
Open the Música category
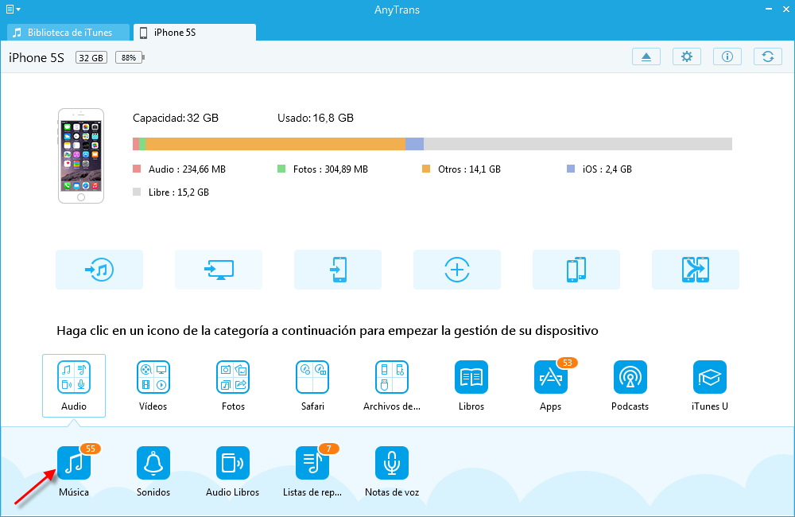point(74,463)
